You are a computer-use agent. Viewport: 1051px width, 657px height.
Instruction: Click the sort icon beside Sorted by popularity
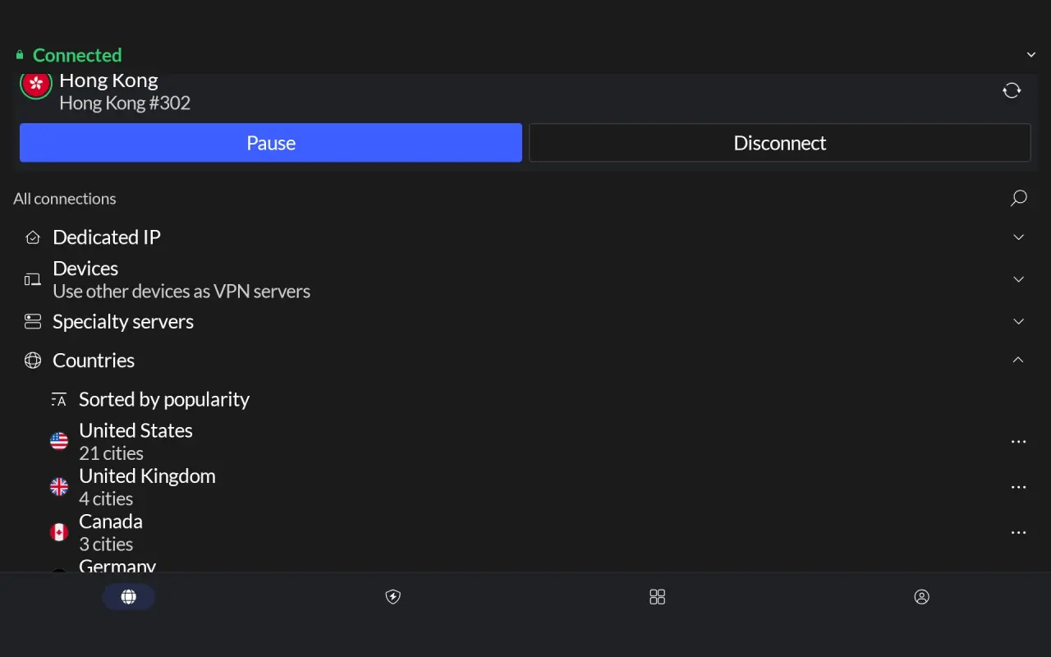[x=58, y=400]
